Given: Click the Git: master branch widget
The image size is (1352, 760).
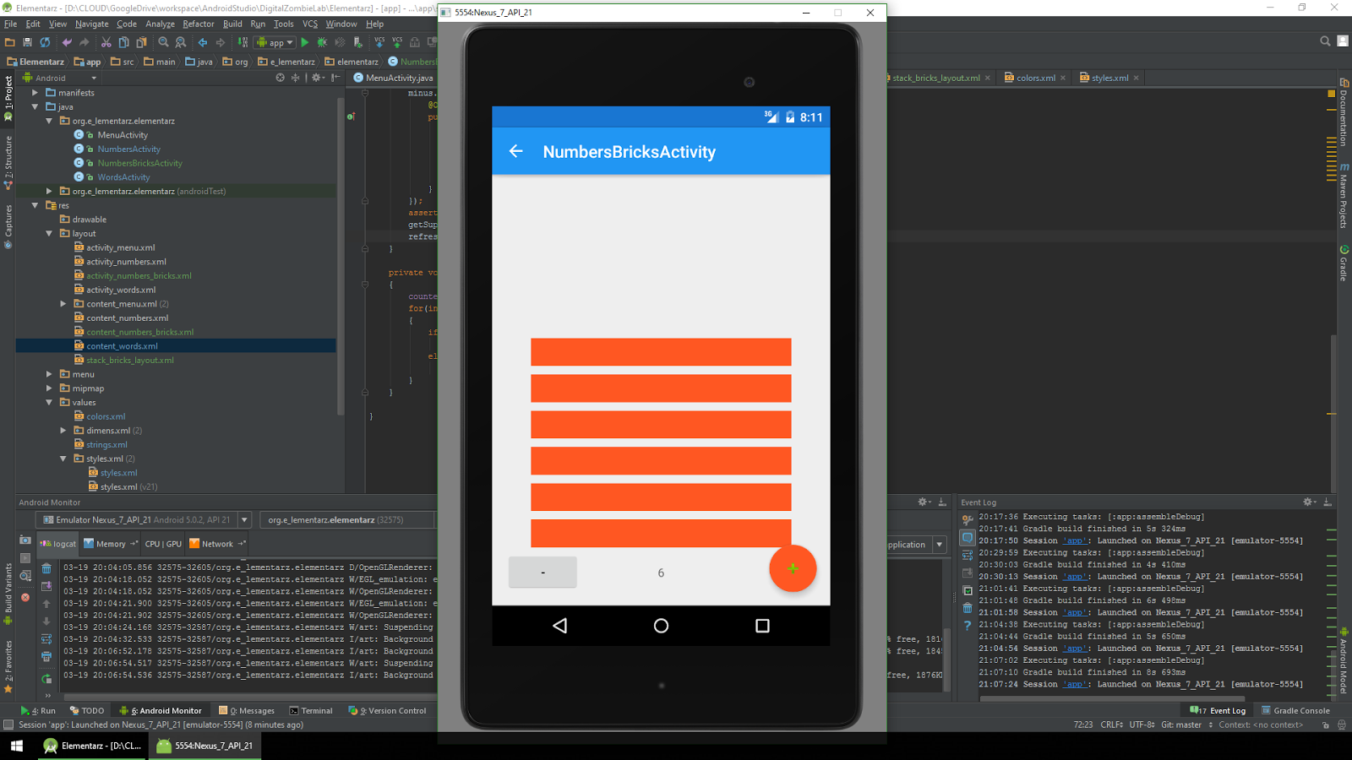Looking at the screenshot, I should pos(1186,725).
